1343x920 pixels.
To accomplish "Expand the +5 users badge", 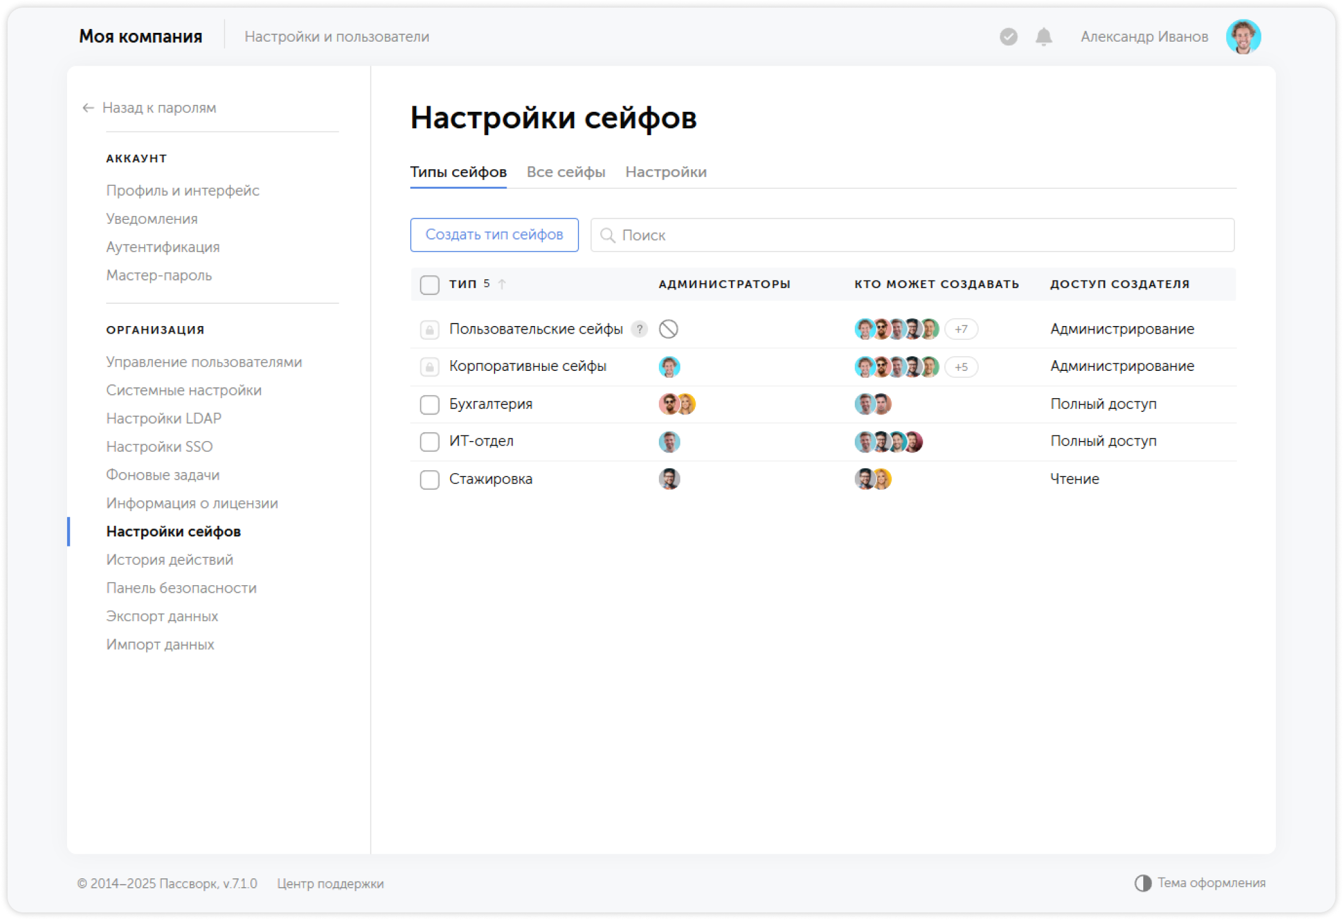I will (960, 366).
